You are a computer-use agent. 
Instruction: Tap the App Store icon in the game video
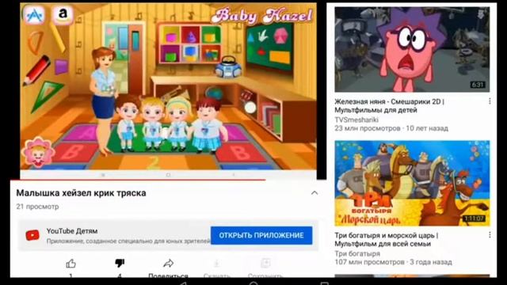tap(34, 14)
